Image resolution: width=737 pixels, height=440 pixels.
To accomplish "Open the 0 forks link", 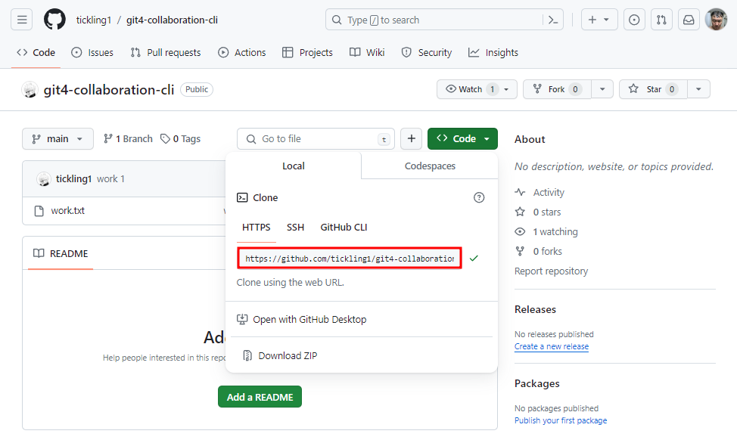I will (539, 252).
